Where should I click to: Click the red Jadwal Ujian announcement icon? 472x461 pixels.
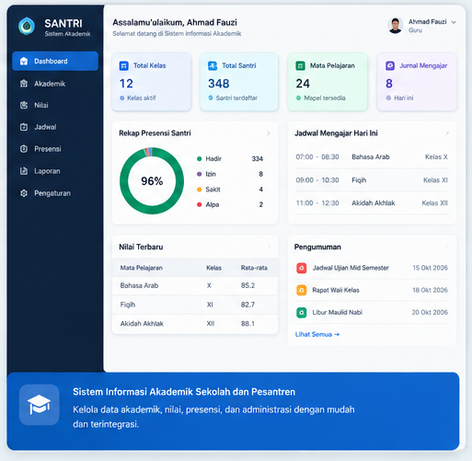302,268
